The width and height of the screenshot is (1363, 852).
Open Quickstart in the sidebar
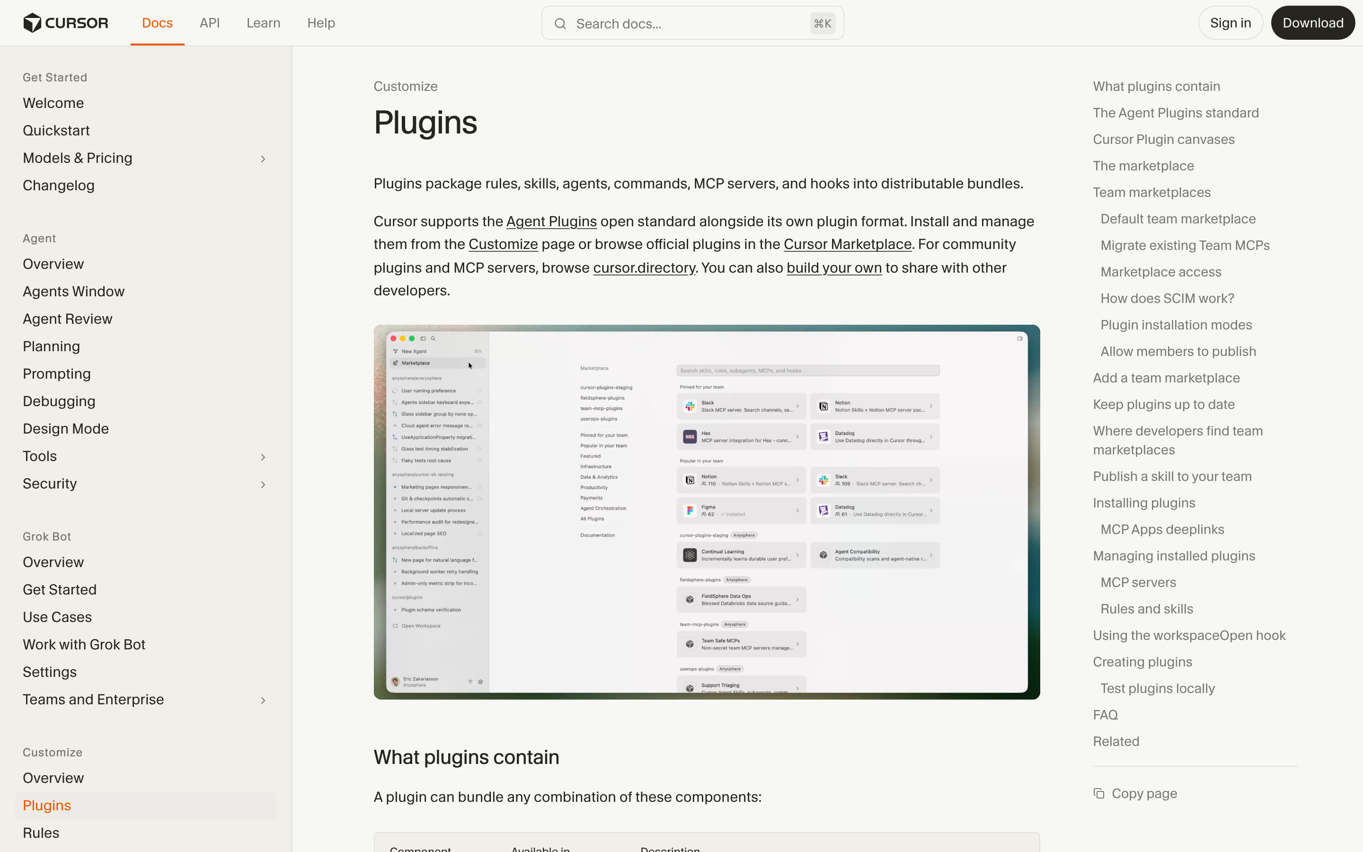pos(56,131)
